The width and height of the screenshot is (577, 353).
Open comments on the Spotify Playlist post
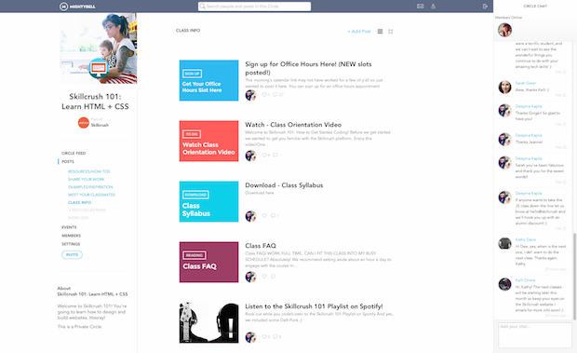275,337
